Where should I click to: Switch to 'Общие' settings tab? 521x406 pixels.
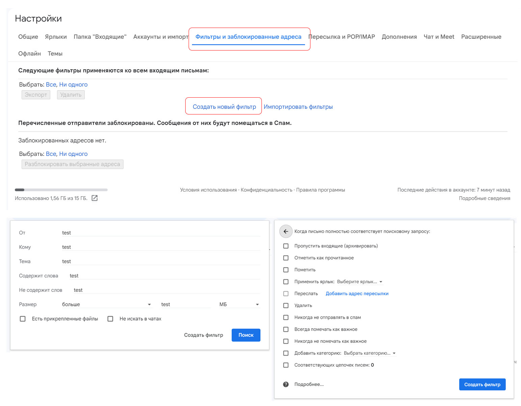(28, 37)
